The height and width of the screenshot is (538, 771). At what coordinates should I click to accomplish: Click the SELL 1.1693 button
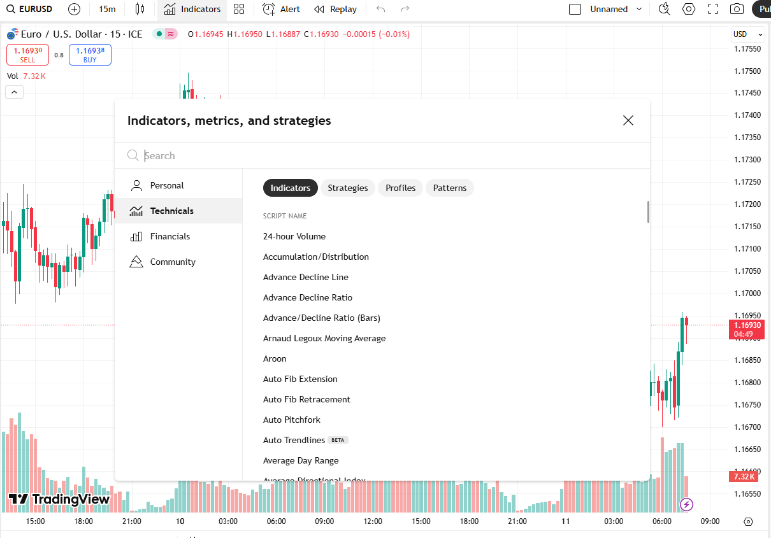click(28, 55)
